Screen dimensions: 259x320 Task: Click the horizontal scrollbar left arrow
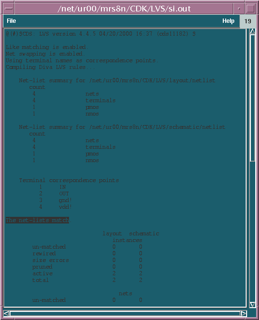6,313
